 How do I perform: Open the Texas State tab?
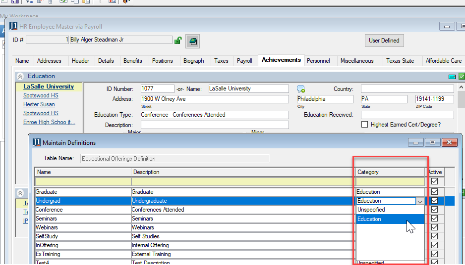tap(400, 61)
